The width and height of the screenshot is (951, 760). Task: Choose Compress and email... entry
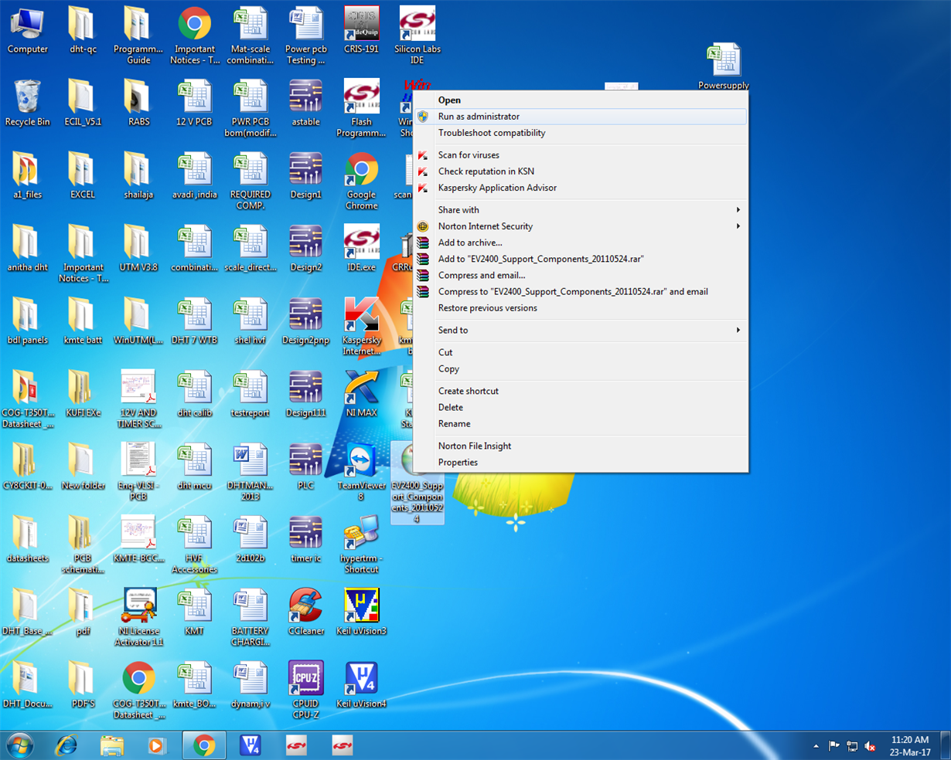pos(581,275)
